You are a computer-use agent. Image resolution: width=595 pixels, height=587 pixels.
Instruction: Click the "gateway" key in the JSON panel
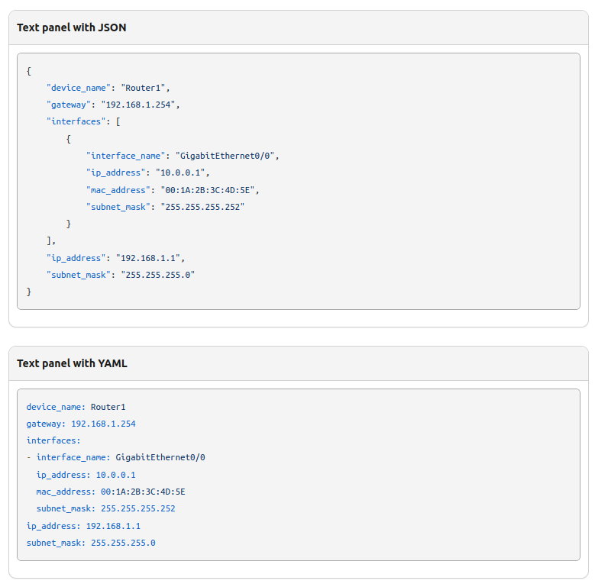click(x=69, y=105)
